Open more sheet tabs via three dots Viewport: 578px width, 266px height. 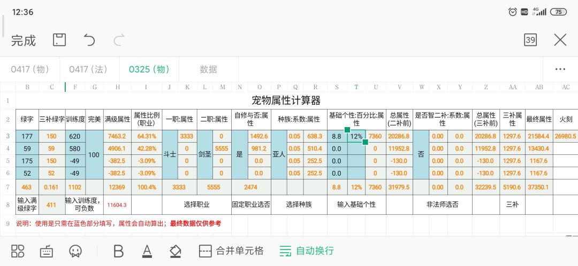click(560, 69)
